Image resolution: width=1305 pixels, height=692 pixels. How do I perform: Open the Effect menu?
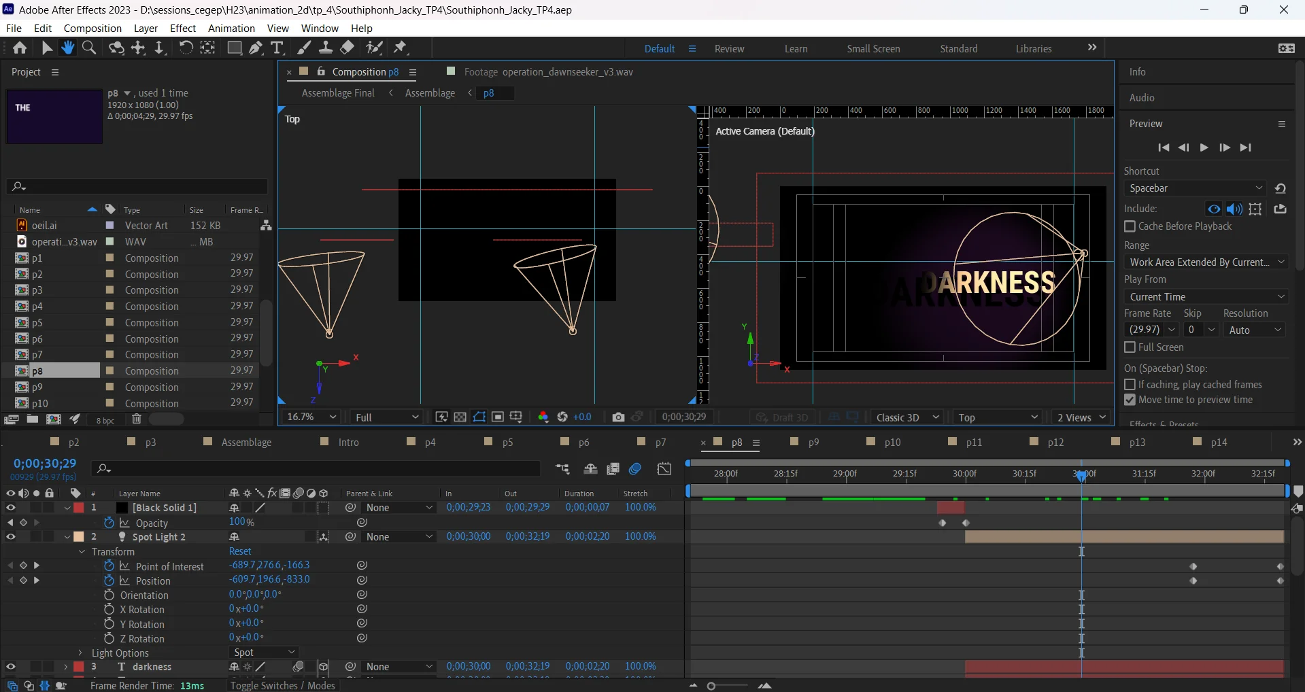pos(183,29)
